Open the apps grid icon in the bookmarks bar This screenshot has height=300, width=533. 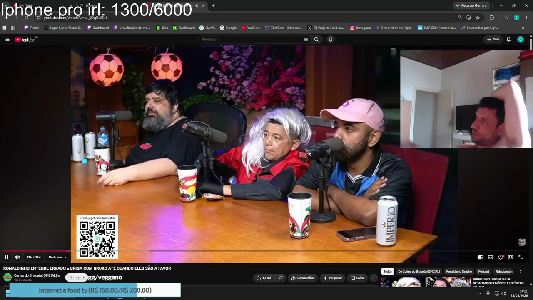13,28
